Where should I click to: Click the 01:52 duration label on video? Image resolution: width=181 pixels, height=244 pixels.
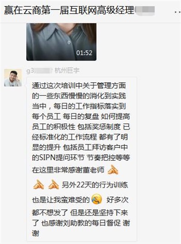[84, 53]
